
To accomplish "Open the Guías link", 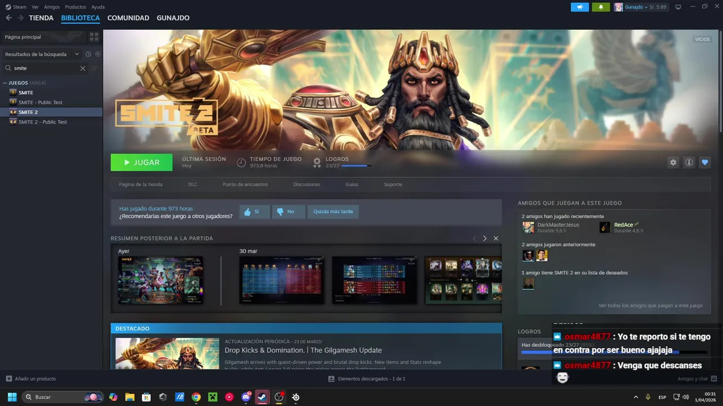I will click(x=352, y=184).
